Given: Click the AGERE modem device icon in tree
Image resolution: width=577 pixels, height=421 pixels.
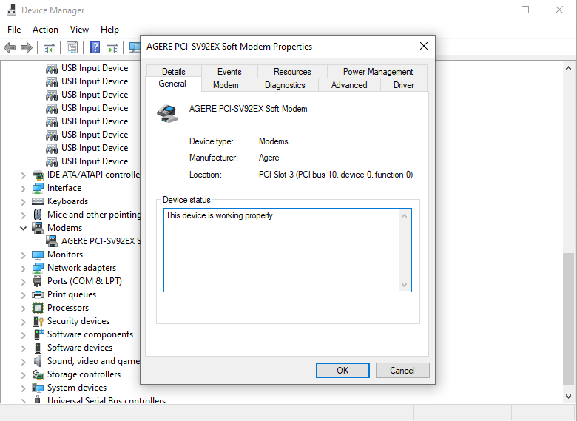Looking at the screenshot, I should (52, 241).
